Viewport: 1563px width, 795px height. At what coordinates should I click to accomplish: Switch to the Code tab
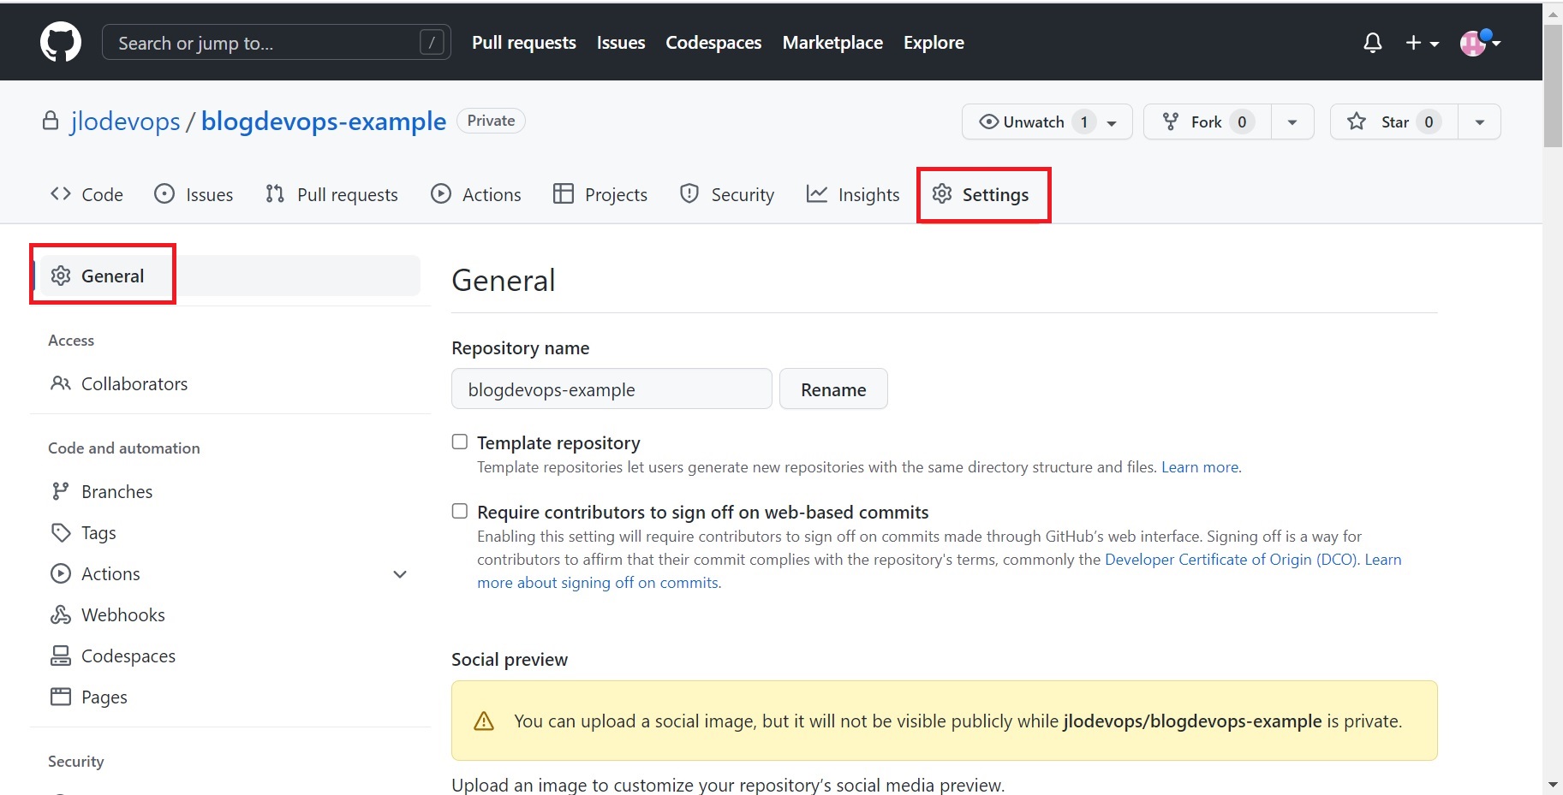[87, 194]
